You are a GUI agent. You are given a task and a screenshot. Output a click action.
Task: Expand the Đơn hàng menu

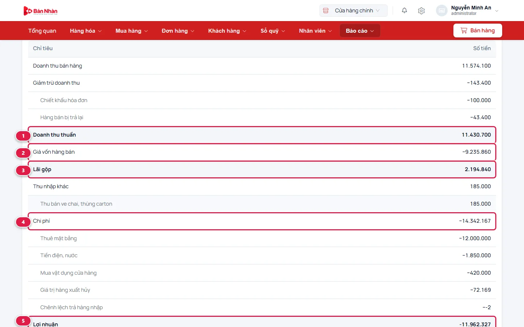(178, 31)
